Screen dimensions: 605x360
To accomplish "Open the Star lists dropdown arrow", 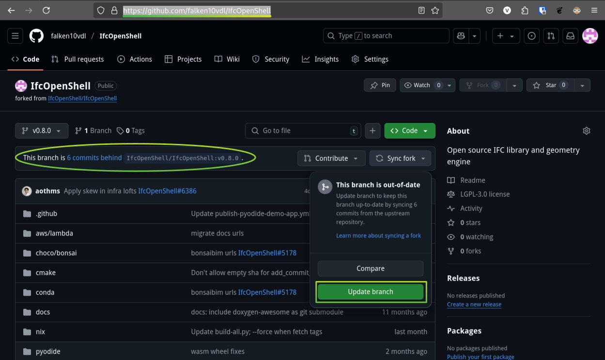I will [582, 85].
